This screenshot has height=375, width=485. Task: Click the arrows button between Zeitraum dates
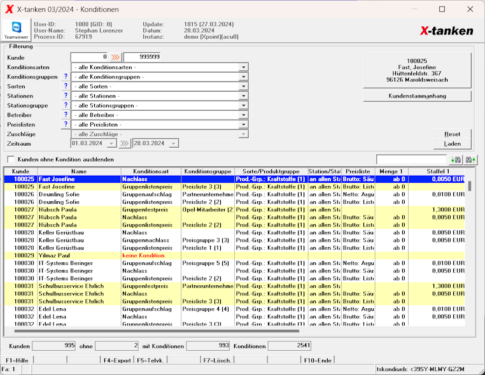click(x=124, y=143)
